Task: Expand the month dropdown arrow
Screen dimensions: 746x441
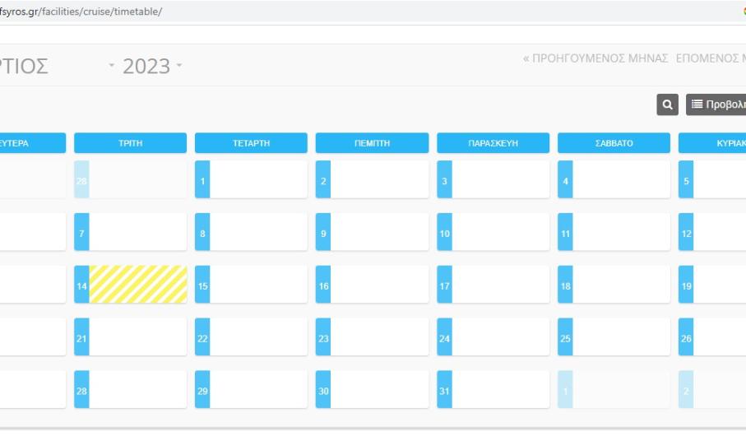Action: click(113, 65)
